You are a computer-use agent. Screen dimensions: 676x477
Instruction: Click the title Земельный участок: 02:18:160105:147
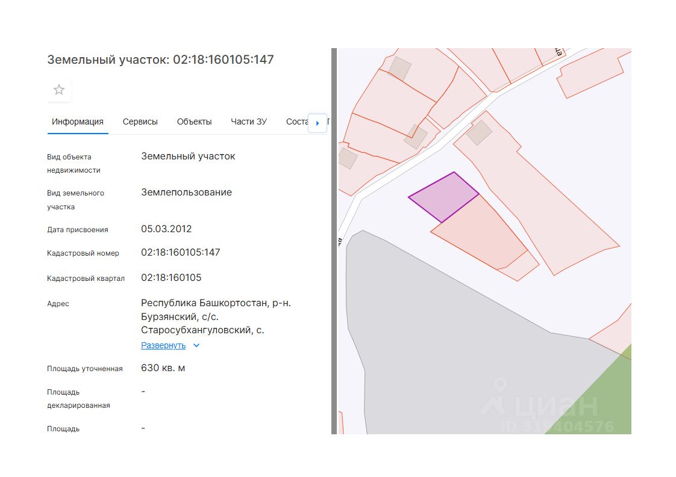click(x=160, y=60)
